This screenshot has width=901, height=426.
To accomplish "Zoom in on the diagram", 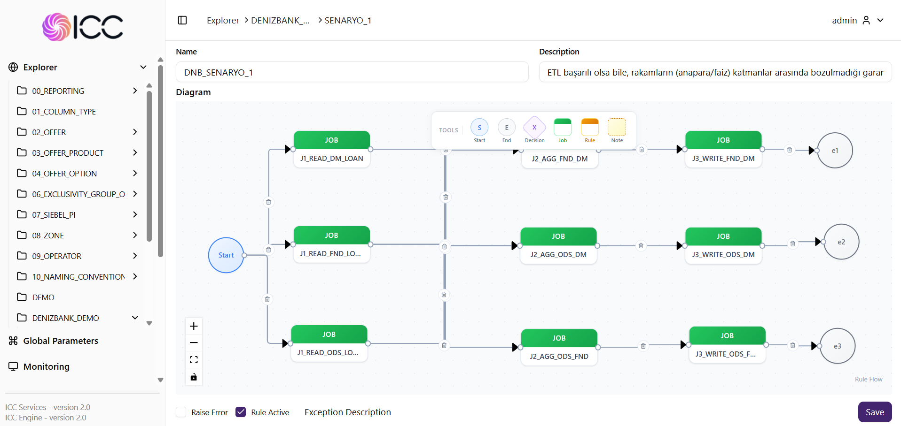I will point(194,326).
